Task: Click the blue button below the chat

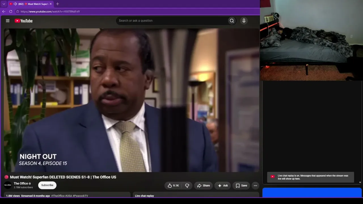Action: tap(312, 192)
